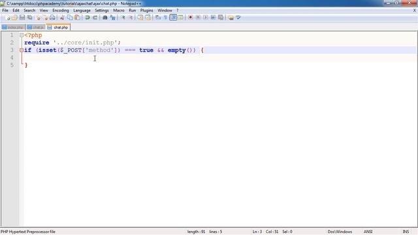Open the View menu
This screenshot has height=235, width=418.
click(44, 10)
